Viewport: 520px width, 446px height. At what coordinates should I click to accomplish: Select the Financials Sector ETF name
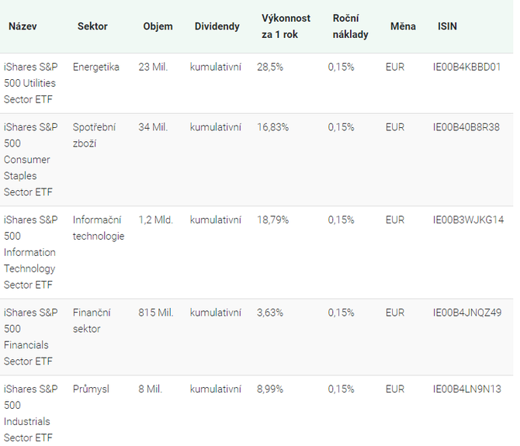30,337
